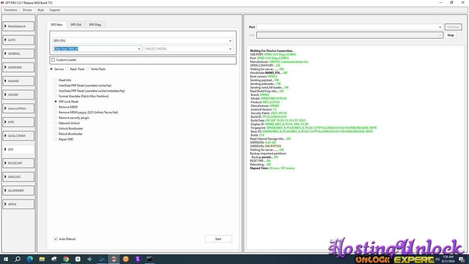Choose UserData/FRP Reset (userdata/cache/metadata/frp)
The height and width of the screenshot is (264, 469).
tap(55, 91)
